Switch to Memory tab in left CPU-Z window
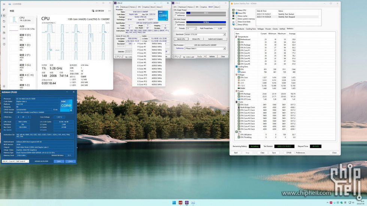The image size is (367, 206). [x=133, y=7]
